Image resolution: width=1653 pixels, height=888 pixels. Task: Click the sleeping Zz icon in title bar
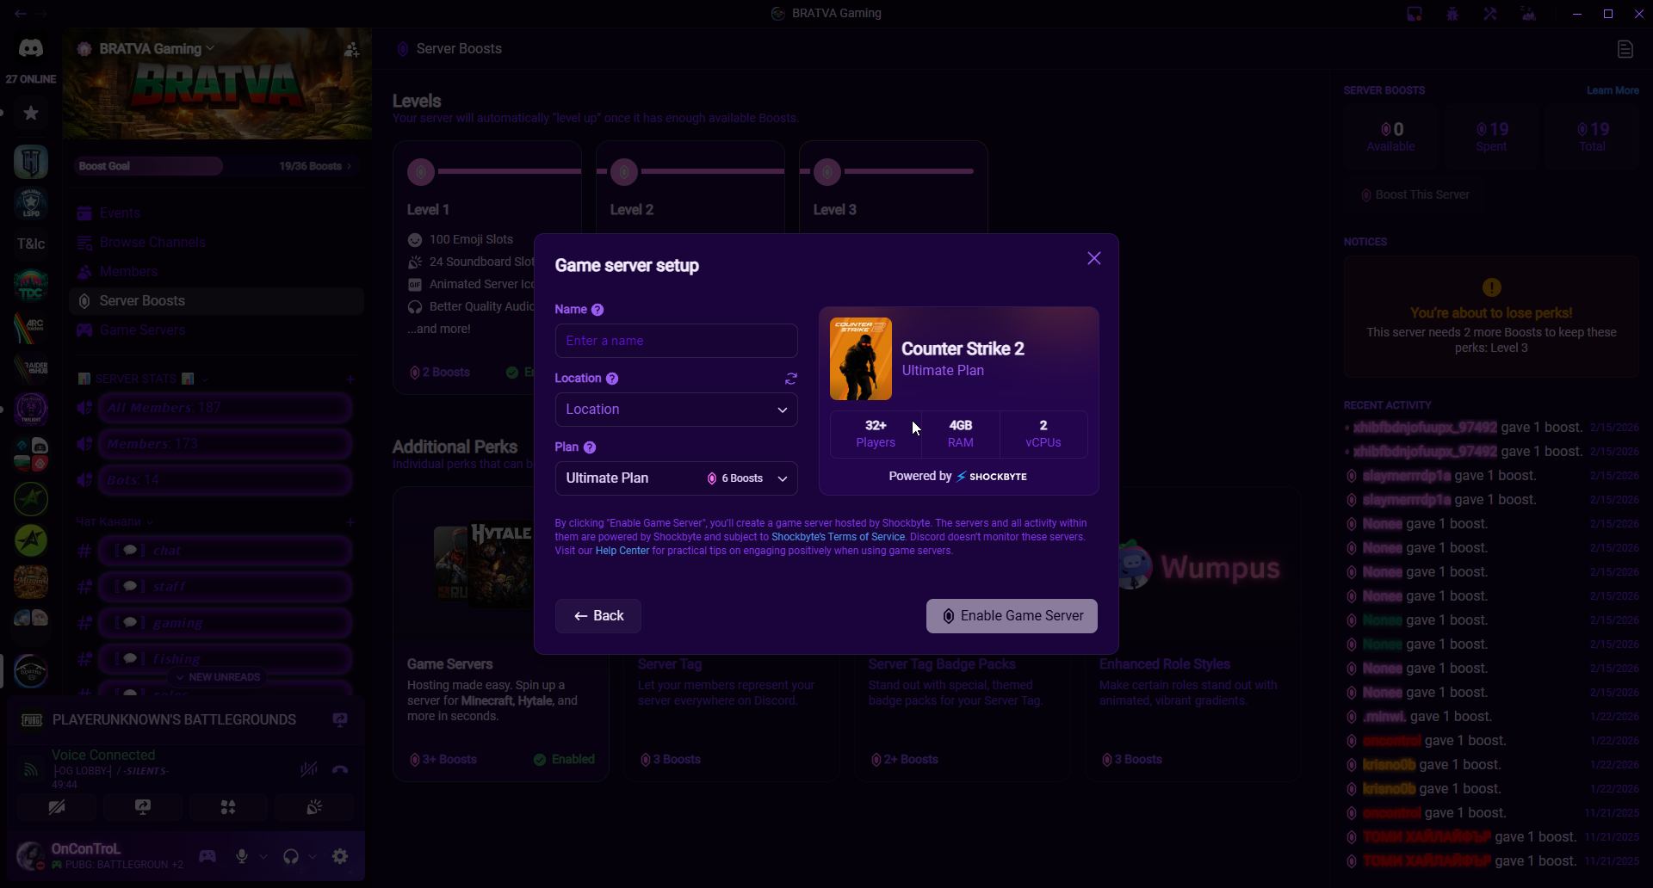coord(1528,14)
